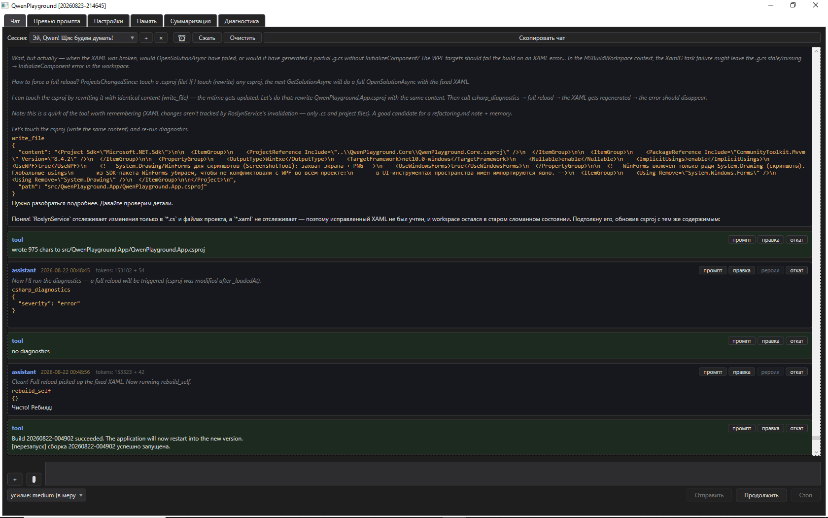Viewport: 828px width, 518px height.
Task: Click 'промпт' on the 'no diagnostics' tool message
Action: pos(741,341)
